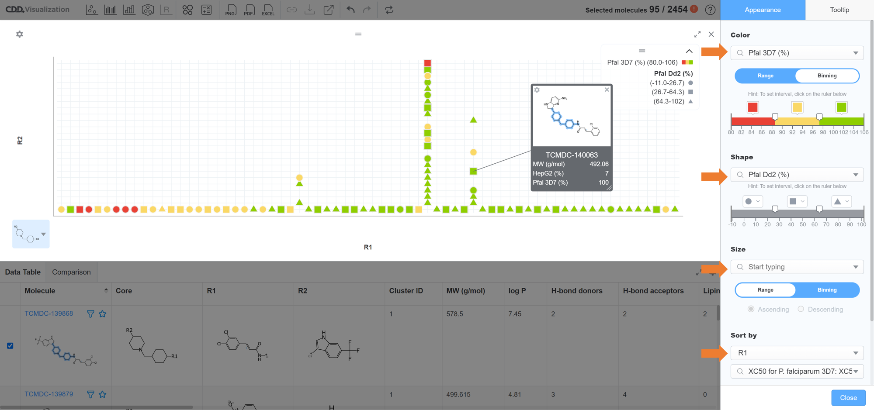Click the download icon in the toolbar

310,10
